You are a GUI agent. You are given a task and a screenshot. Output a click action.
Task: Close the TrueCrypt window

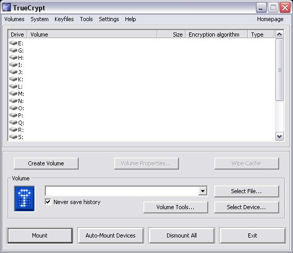click(x=285, y=8)
